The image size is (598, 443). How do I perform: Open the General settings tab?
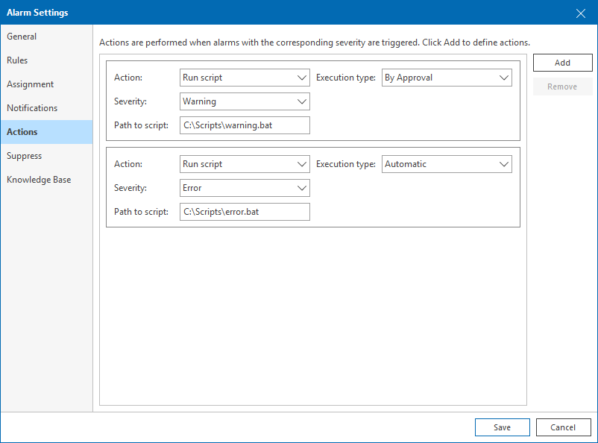pos(22,37)
